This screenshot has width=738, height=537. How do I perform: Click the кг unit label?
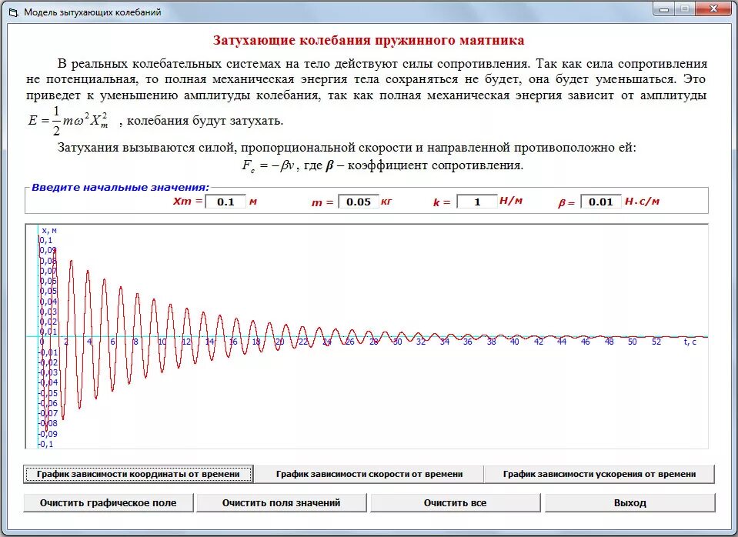click(386, 202)
